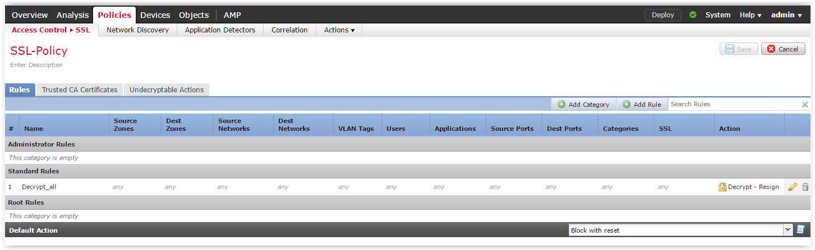Check the green deployment status icon

693,15
